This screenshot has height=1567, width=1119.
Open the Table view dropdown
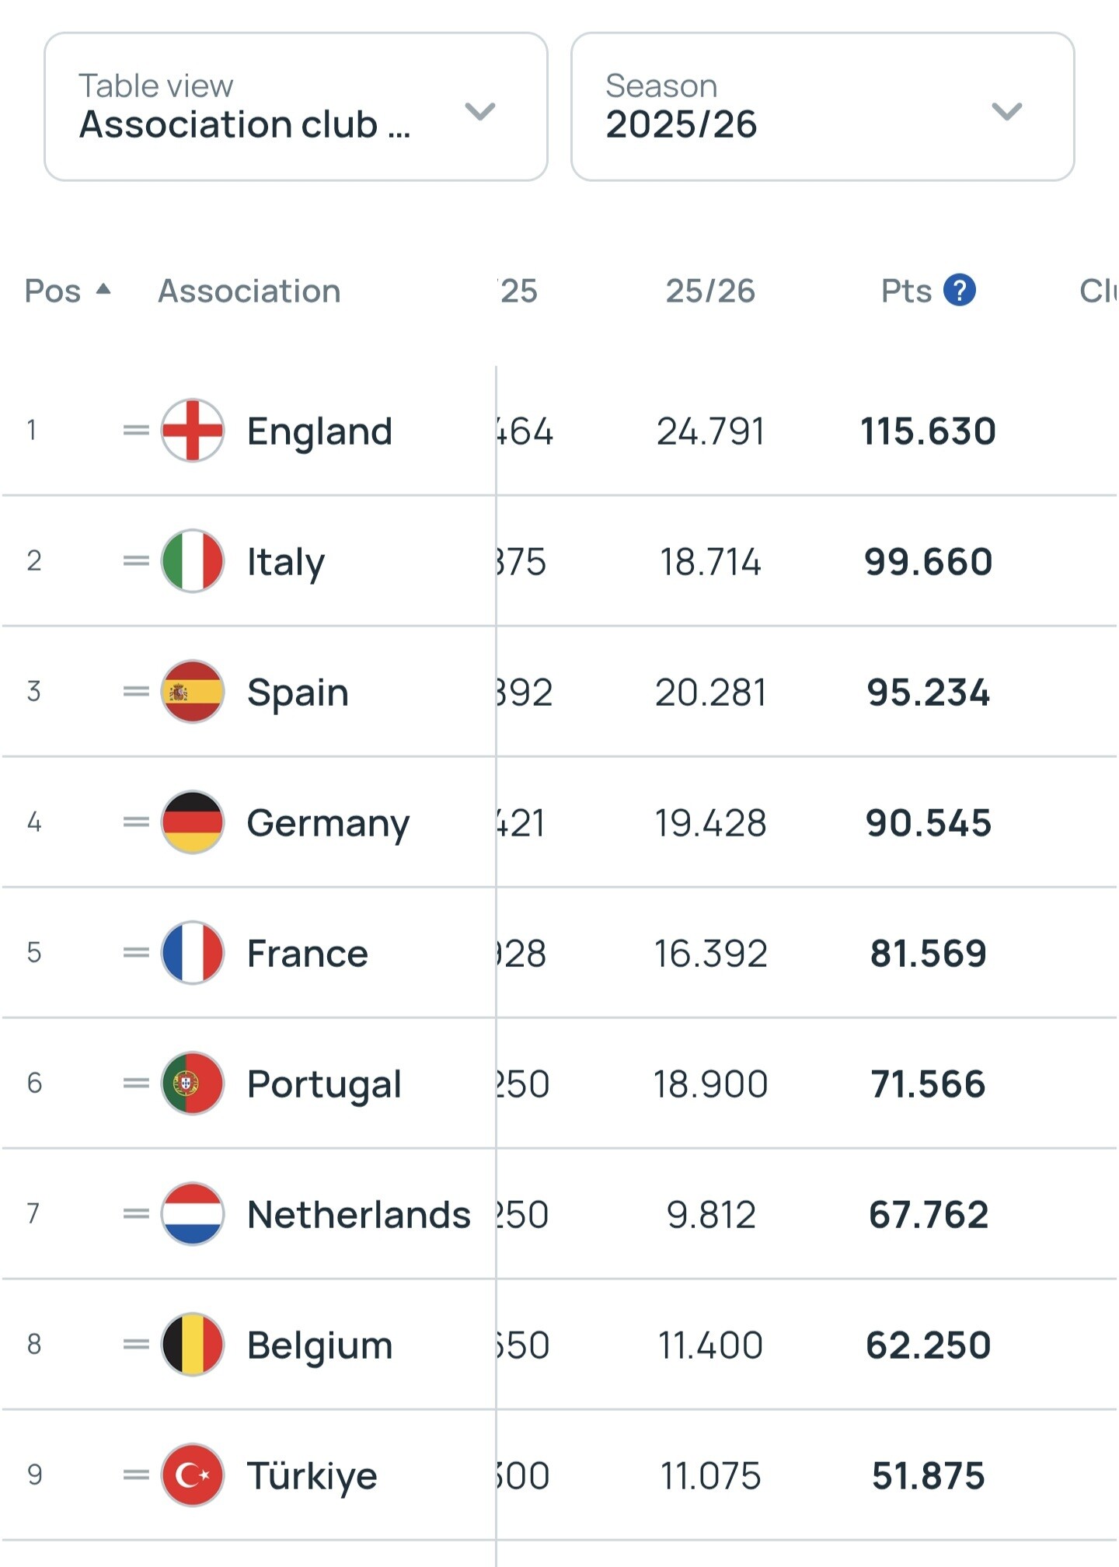pos(296,107)
